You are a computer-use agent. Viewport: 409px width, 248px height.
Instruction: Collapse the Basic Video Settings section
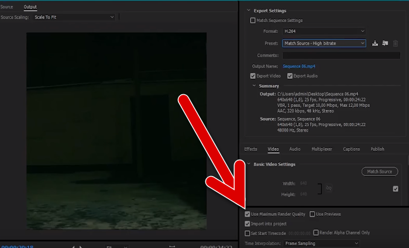point(249,164)
